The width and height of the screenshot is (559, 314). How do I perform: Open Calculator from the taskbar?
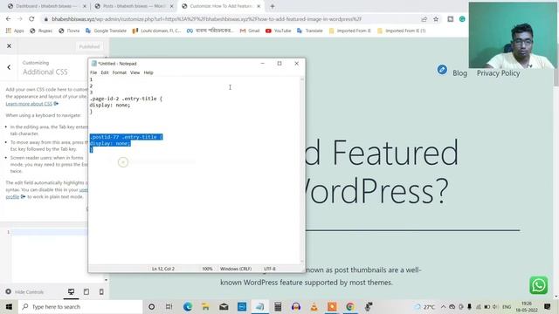click(278, 306)
